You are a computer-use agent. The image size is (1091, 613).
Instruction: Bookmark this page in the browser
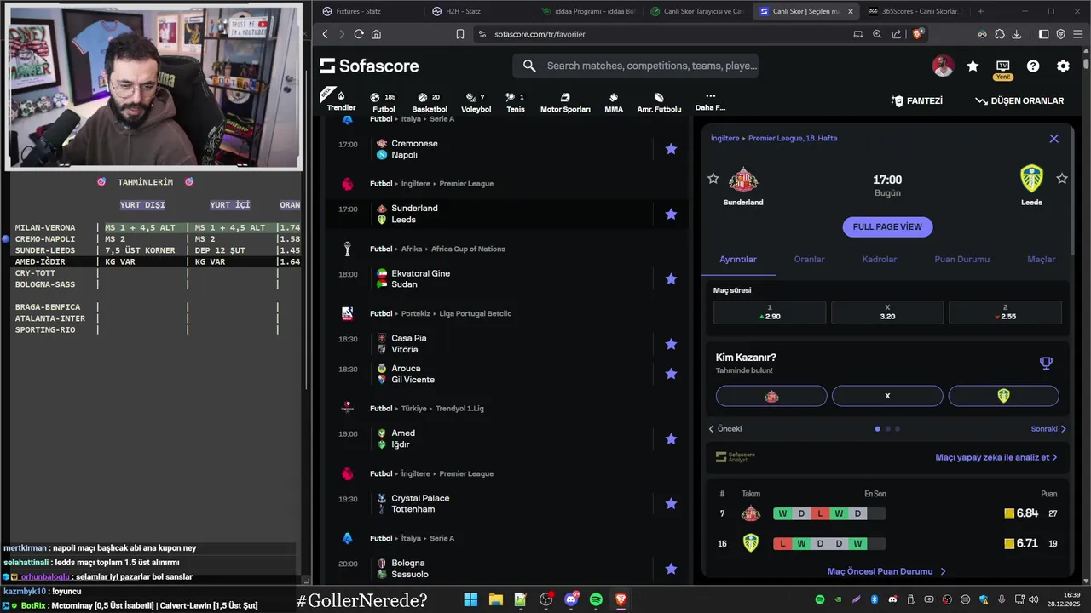coord(460,34)
